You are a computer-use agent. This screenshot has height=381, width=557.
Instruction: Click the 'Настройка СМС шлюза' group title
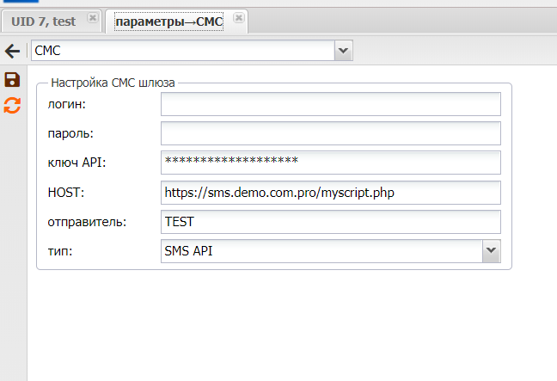(x=113, y=83)
